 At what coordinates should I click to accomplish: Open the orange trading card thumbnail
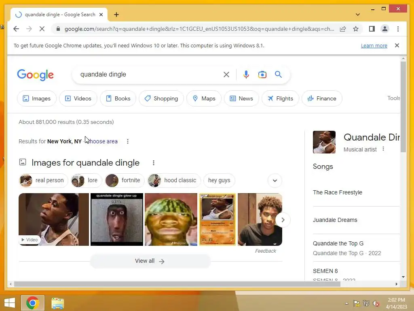coord(218,219)
